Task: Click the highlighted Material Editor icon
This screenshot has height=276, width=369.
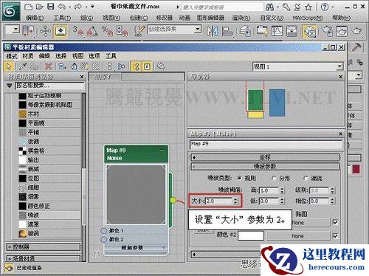Action: click(309, 32)
